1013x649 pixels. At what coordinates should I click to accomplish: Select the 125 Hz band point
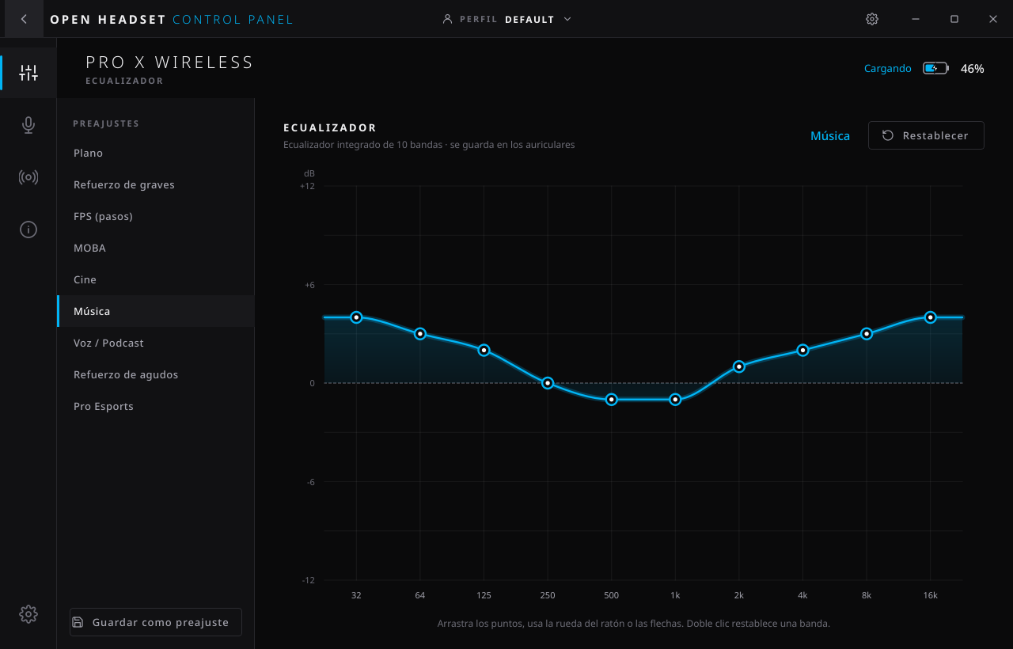point(484,350)
